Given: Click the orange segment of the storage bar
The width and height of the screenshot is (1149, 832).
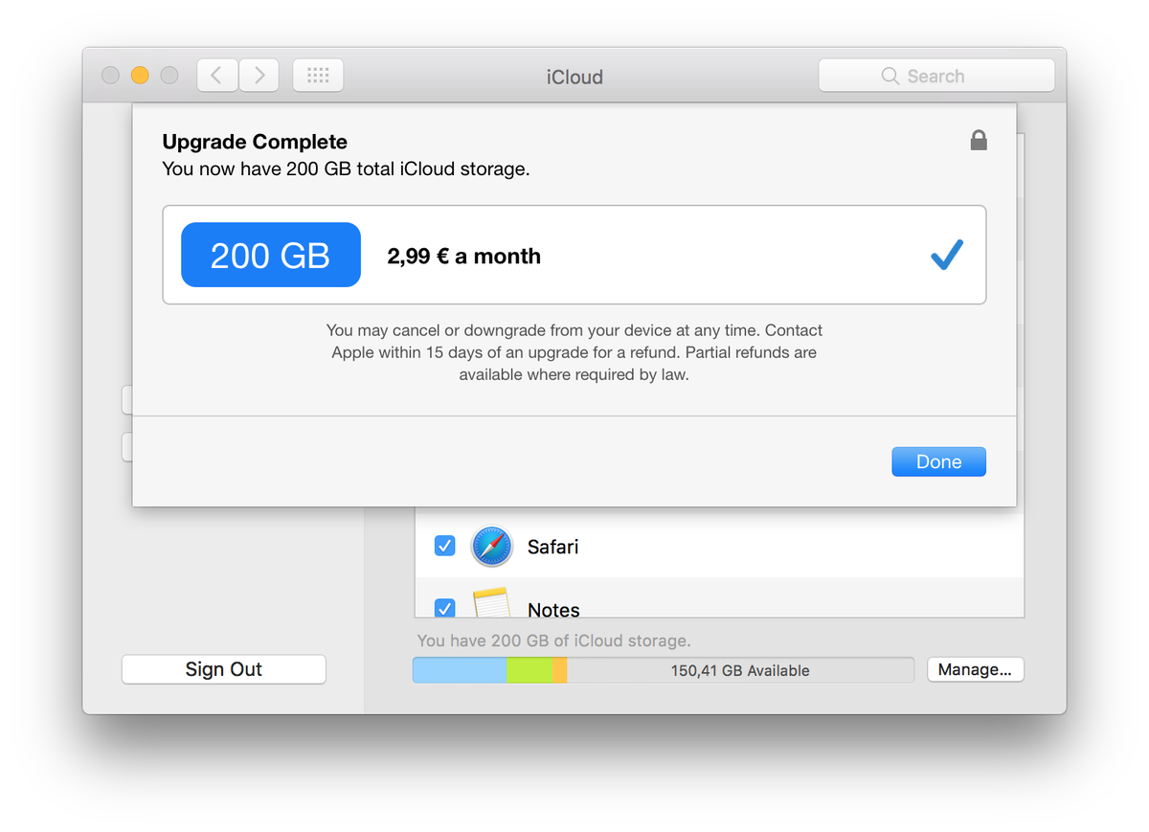Looking at the screenshot, I should (x=560, y=670).
